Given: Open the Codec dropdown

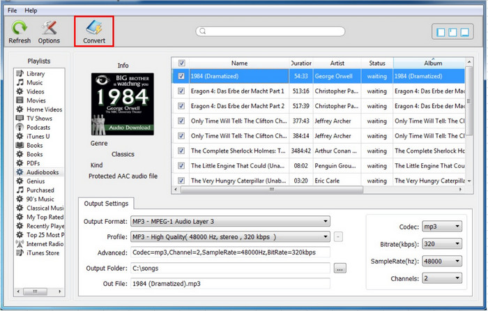Looking at the screenshot, I should click(442, 227).
